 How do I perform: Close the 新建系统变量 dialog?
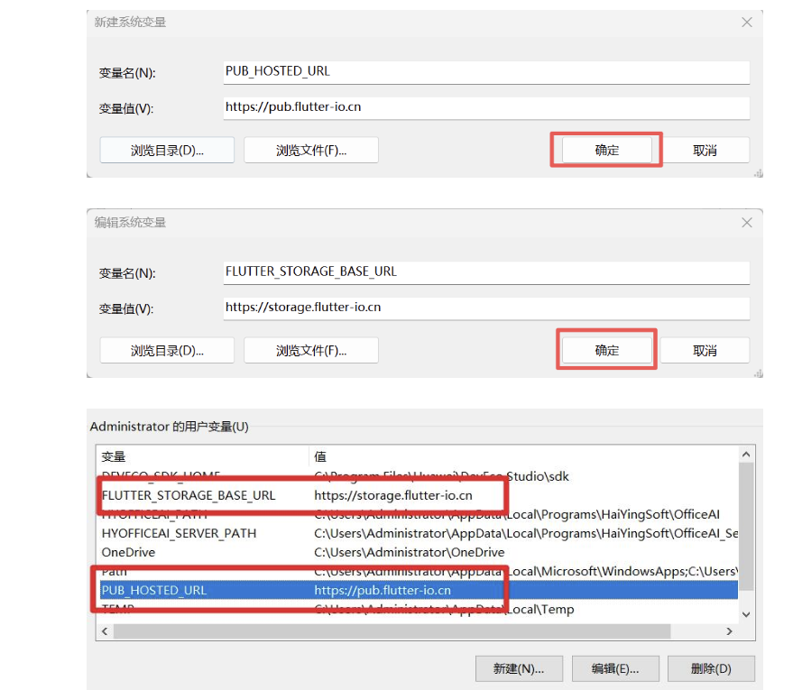click(746, 23)
